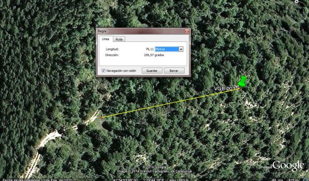Click the 79,11 Longitud value
The height and width of the screenshot is (181, 309).
(x=150, y=49)
